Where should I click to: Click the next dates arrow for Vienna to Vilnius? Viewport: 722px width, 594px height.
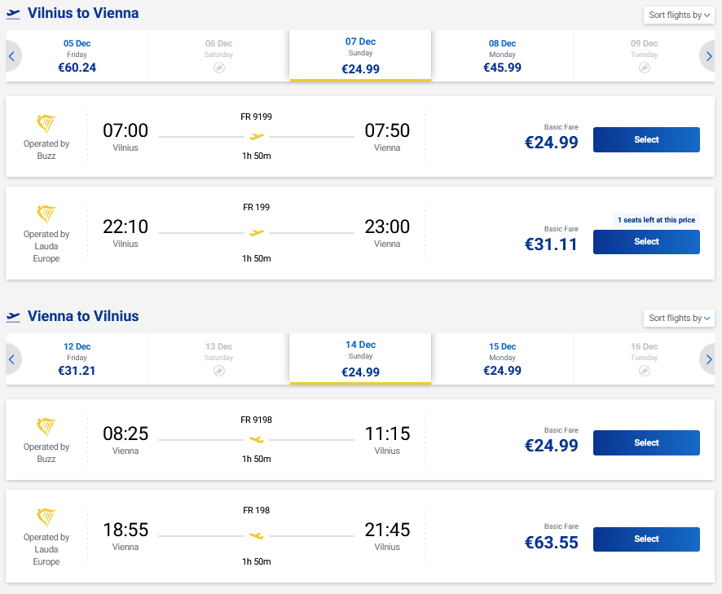click(709, 359)
